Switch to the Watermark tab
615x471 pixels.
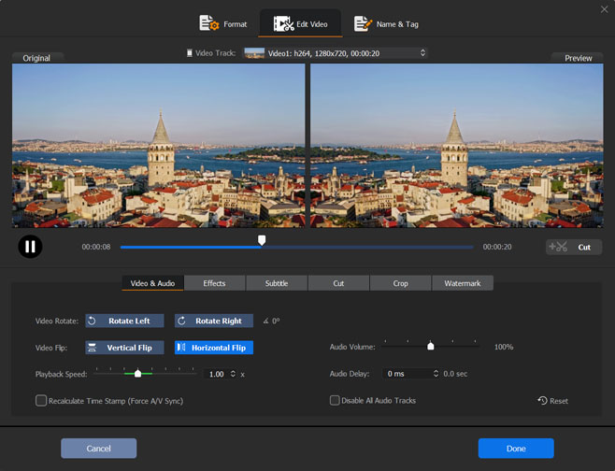pyautogui.click(x=462, y=283)
